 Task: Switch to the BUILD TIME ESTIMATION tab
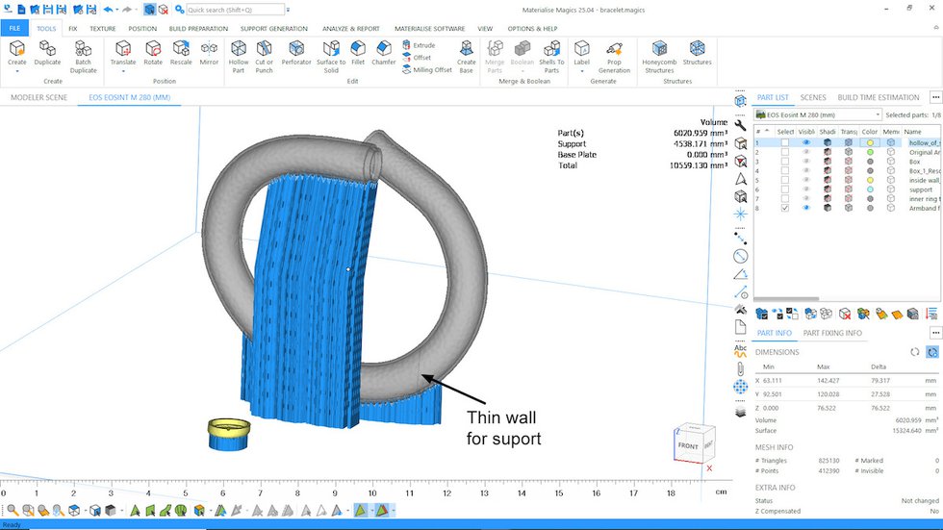point(878,97)
